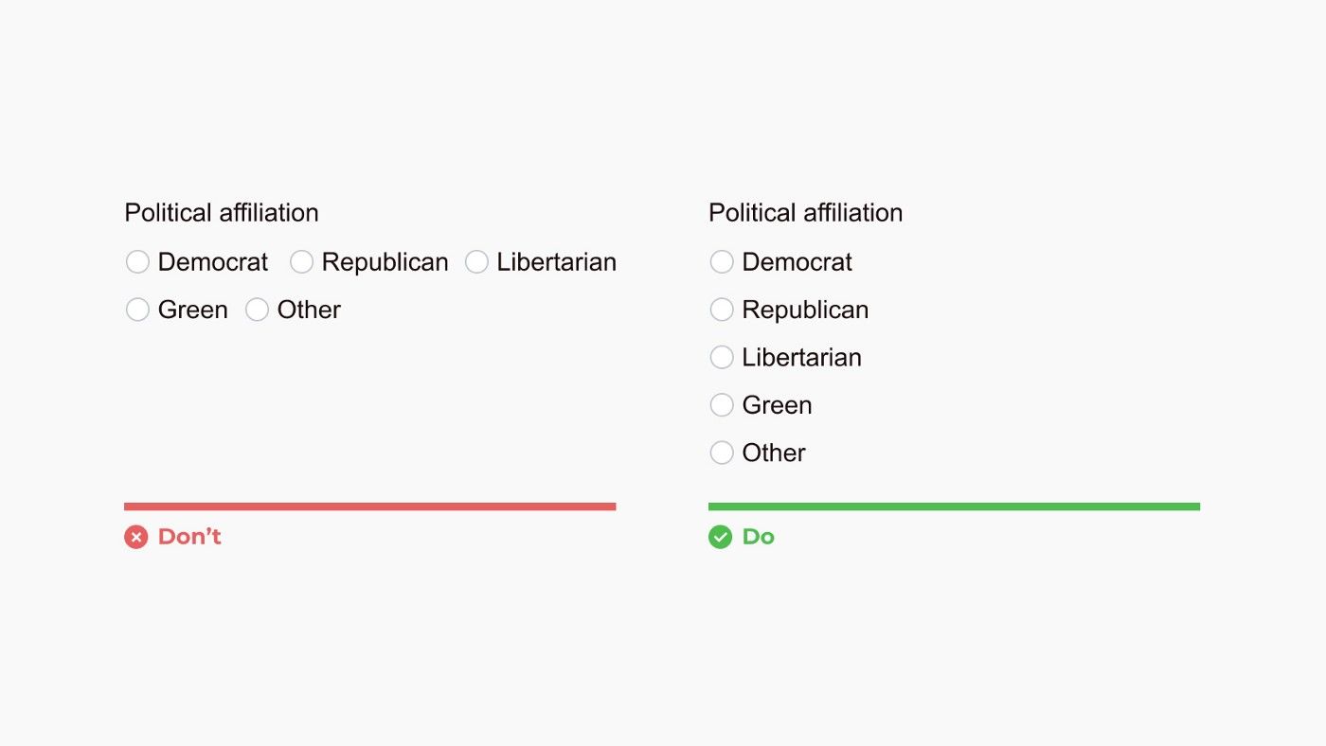Select Republican radio in the Don't example
1326x746 pixels.
tap(301, 262)
